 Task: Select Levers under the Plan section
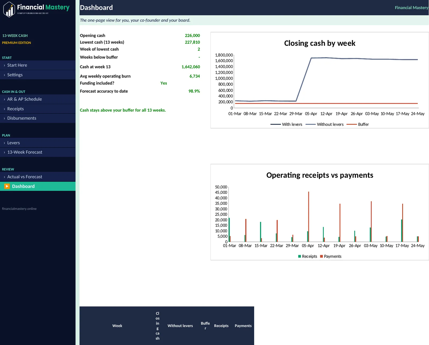tap(38, 143)
